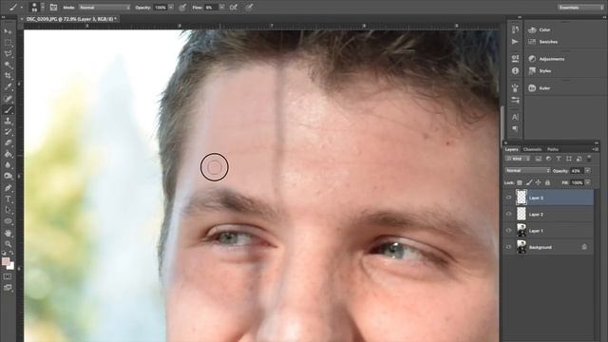Toggle Quick Mask mode
The image size is (608, 342).
tap(8, 276)
